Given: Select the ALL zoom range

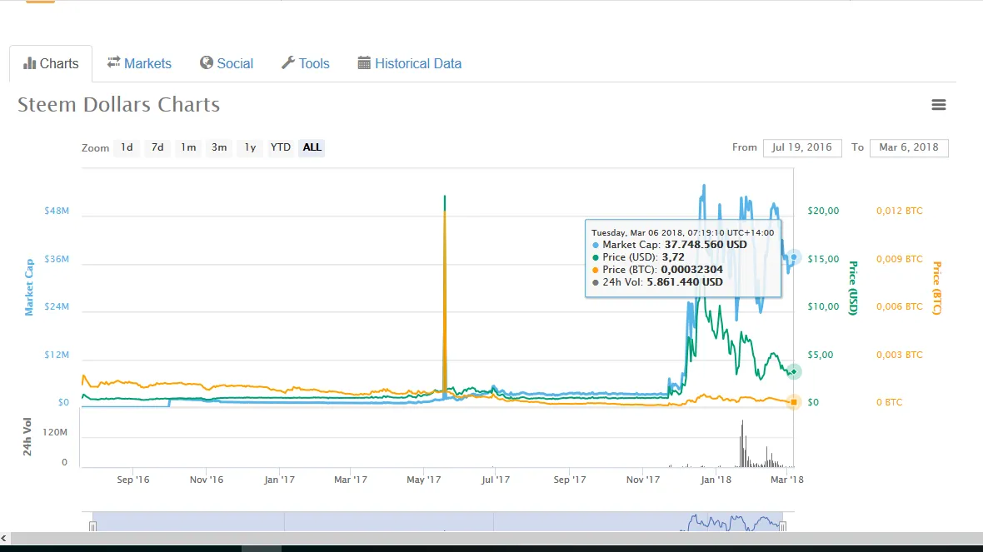Looking at the screenshot, I should coord(312,147).
